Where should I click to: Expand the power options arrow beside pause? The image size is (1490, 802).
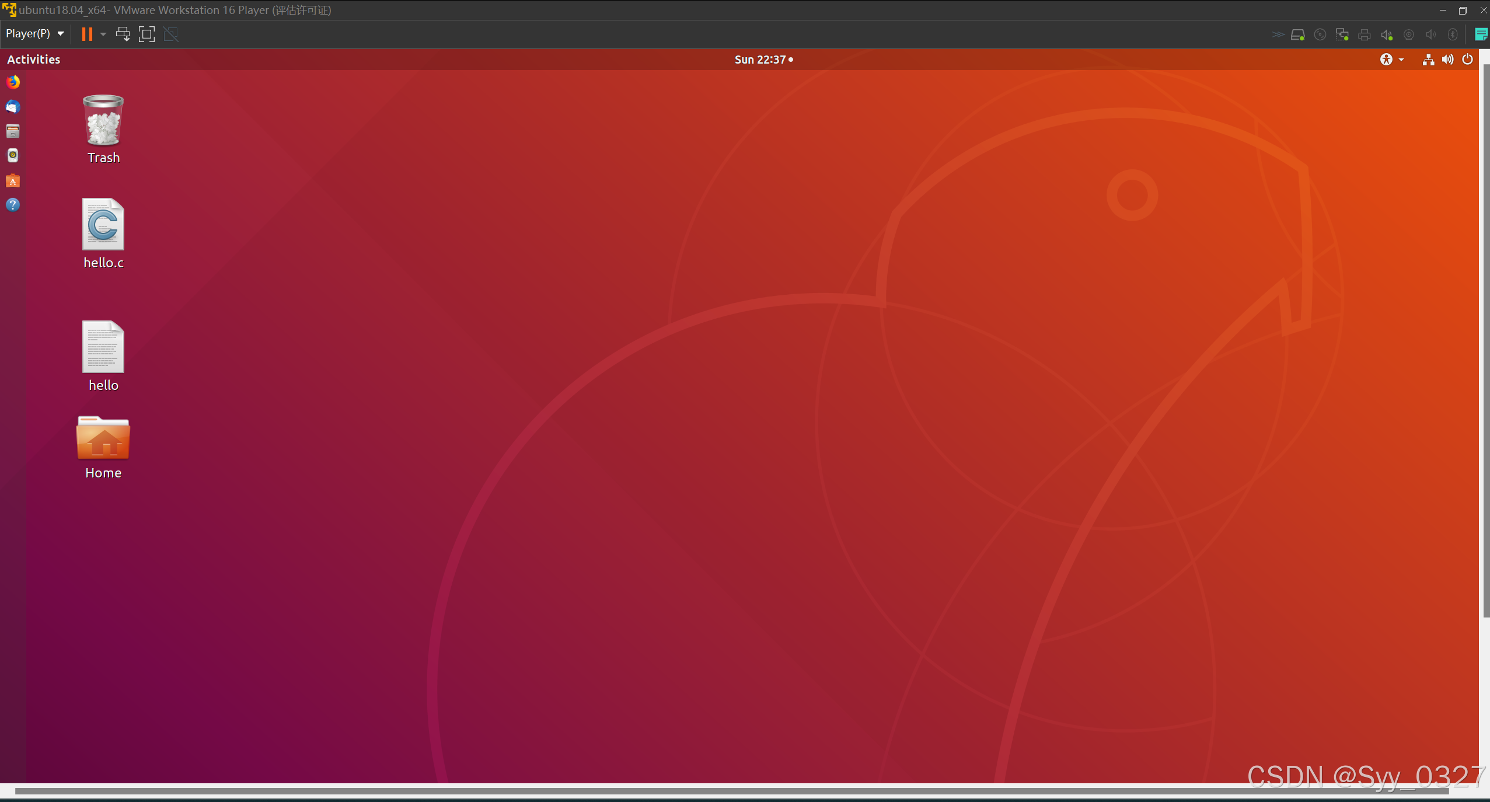(x=103, y=34)
